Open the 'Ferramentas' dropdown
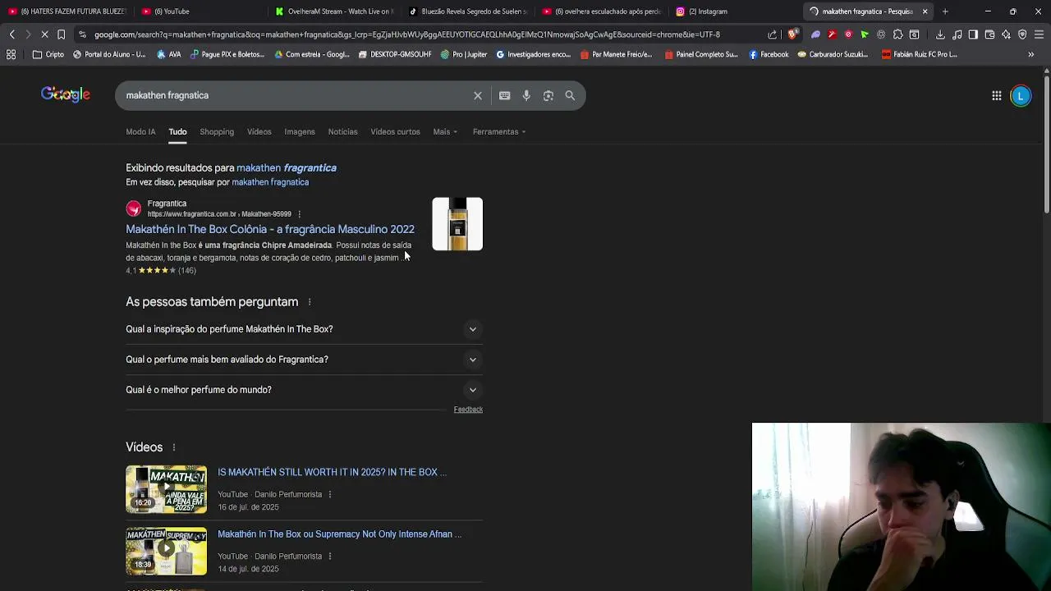Viewport: 1051px width, 591px height. click(x=499, y=131)
